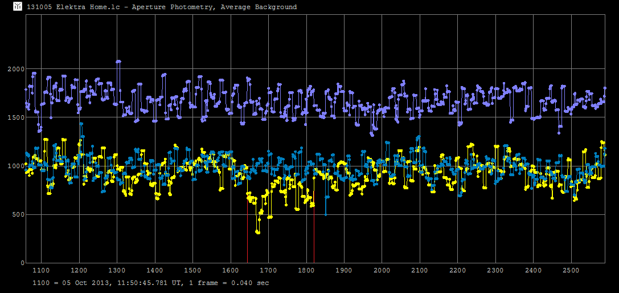Click the x-axis label 1400
Screen dimensions: 619x293
[x=155, y=270]
